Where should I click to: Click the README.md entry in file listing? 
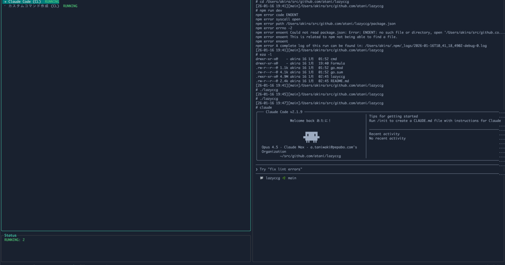coord(340,81)
